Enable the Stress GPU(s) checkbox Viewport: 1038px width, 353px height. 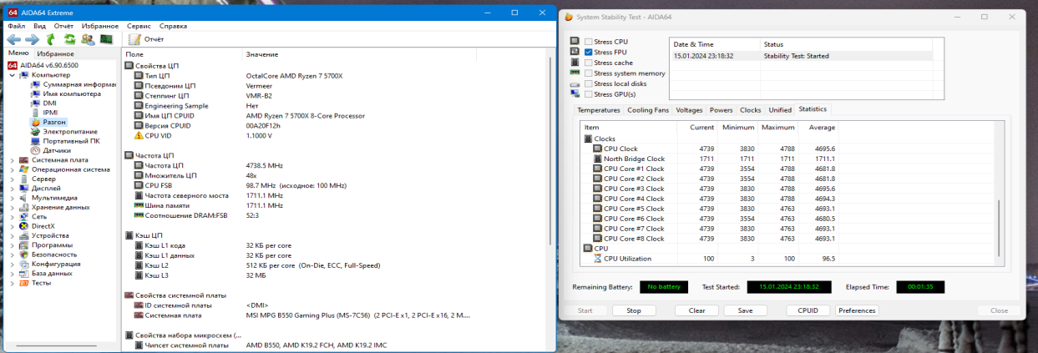[x=589, y=94]
